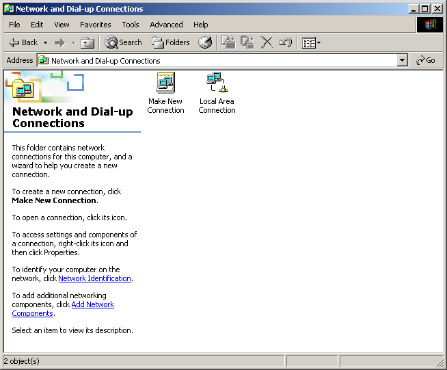
Task: Toggle the Folders pane button
Action: coord(171,42)
